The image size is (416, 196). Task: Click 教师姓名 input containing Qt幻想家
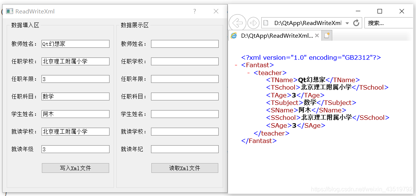pyautogui.click(x=76, y=44)
